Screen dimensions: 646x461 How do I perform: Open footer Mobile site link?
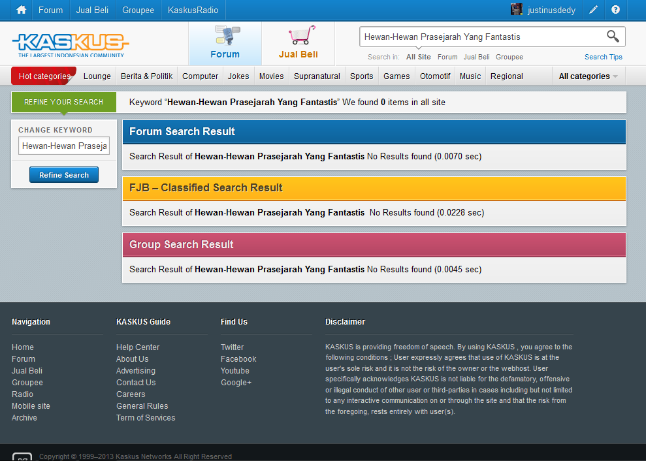[31, 405]
